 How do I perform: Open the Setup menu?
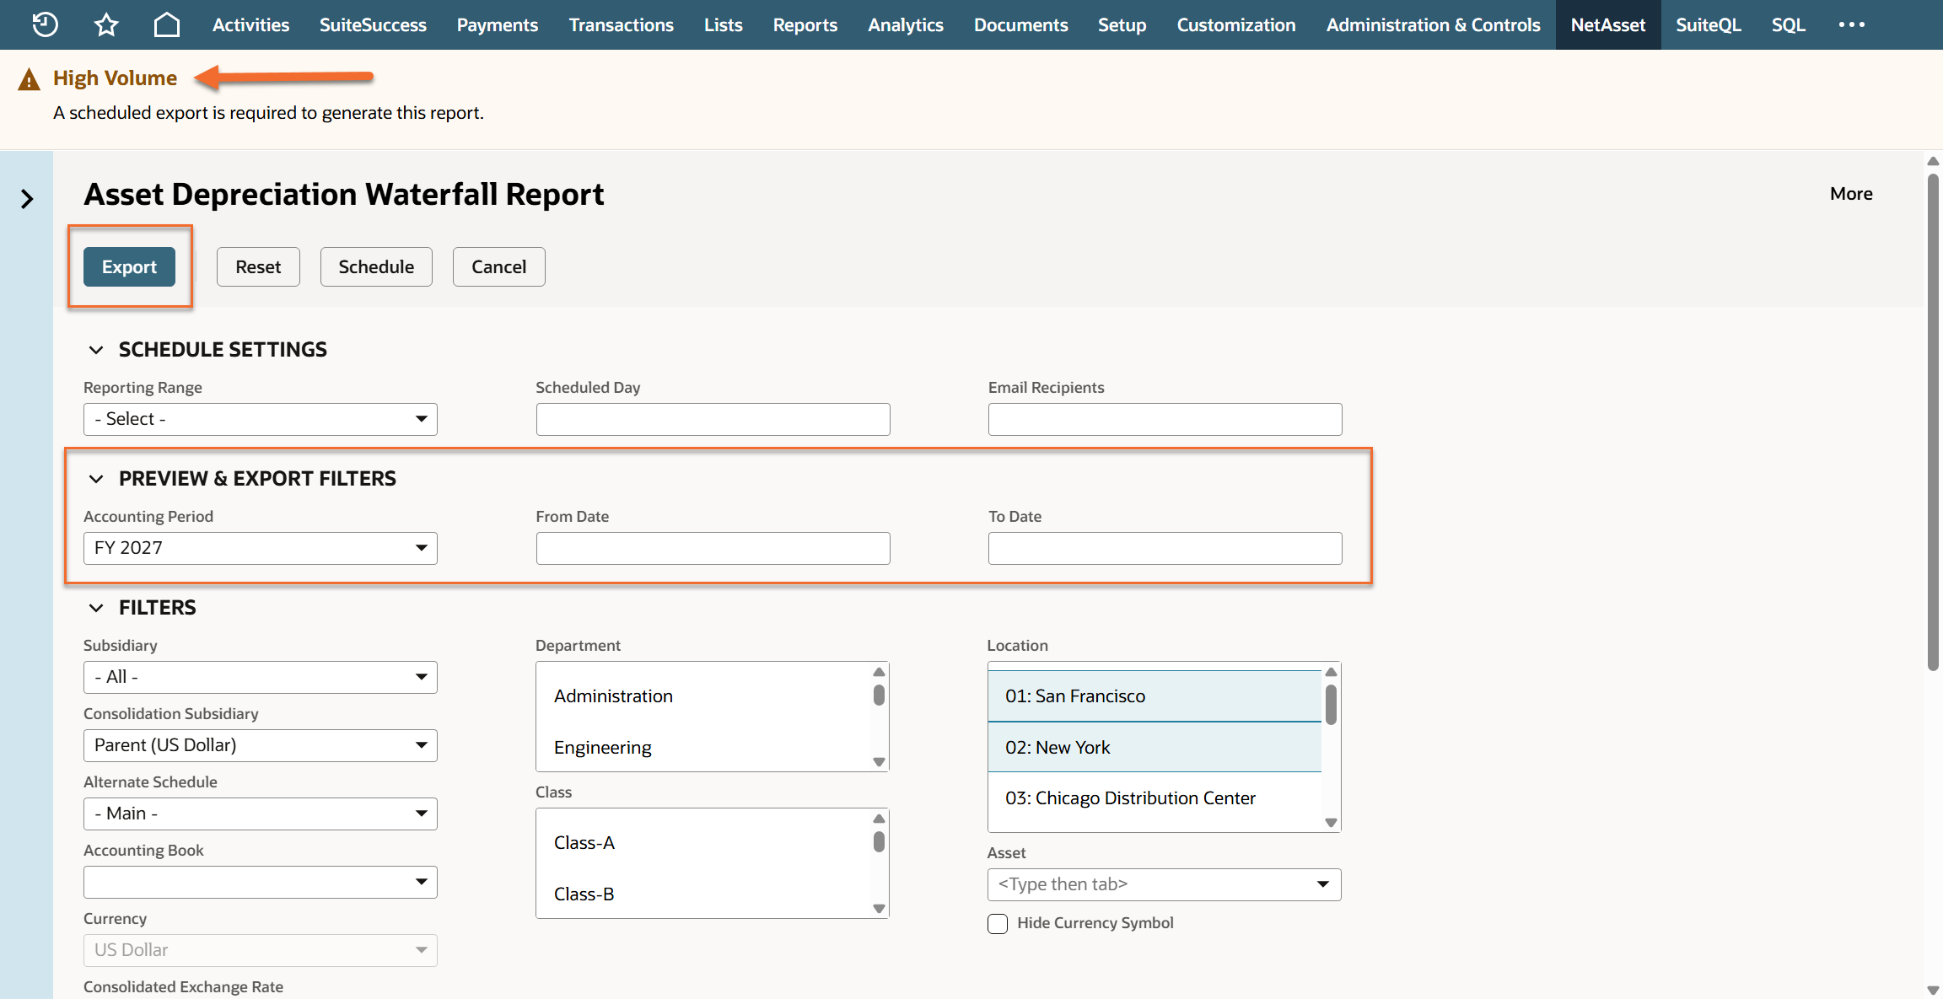(x=1122, y=24)
